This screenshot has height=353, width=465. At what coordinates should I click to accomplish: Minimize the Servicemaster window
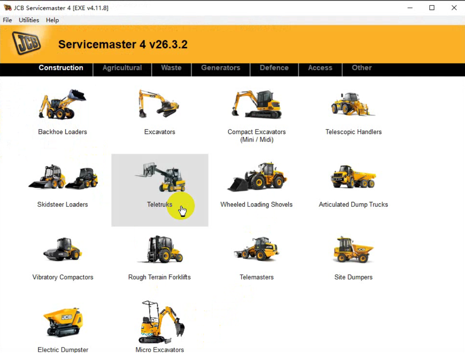[x=410, y=8]
